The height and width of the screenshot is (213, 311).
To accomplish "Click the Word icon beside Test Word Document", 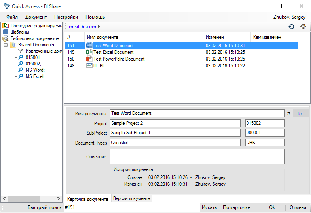I will (x=89, y=45).
